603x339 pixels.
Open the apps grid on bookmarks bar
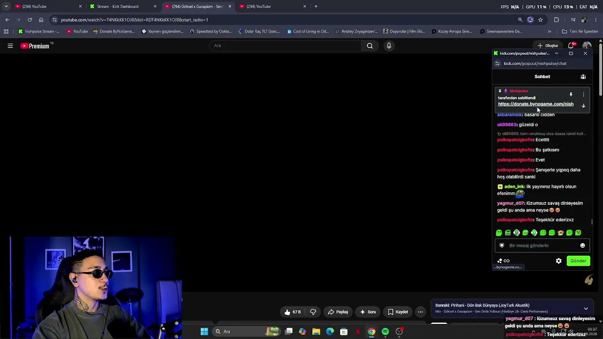(x=6, y=32)
